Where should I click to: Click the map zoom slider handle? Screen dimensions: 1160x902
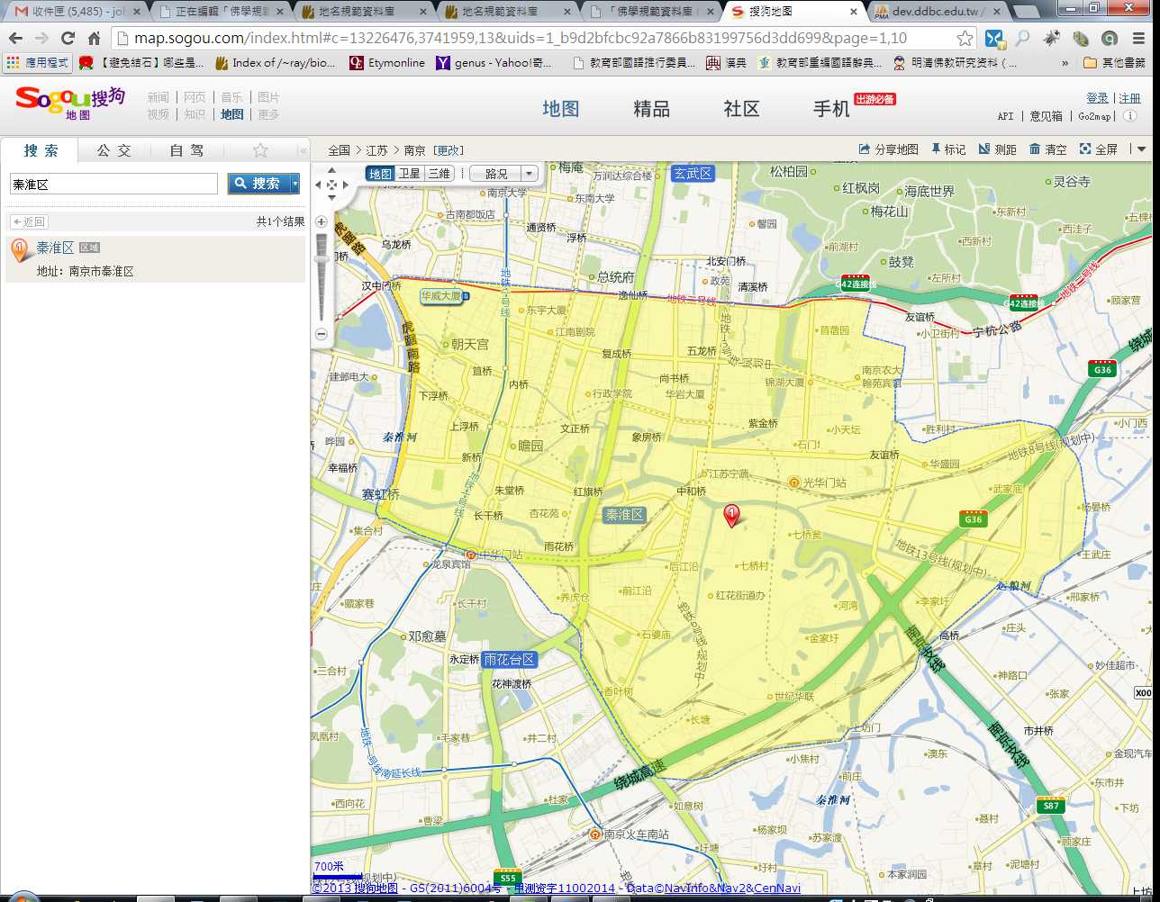coord(322,260)
